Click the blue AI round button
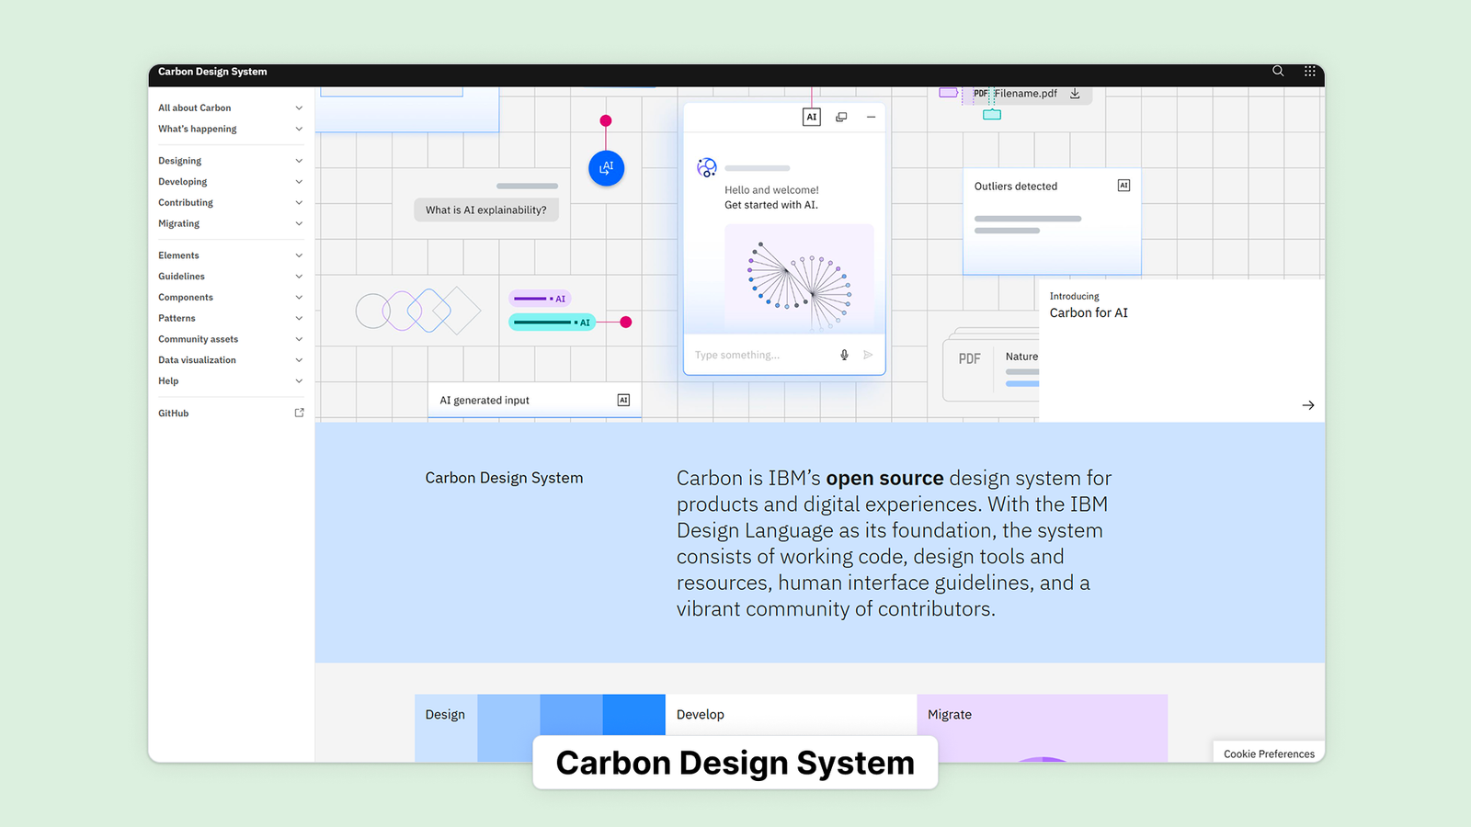This screenshot has width=1471, height=827. (x=606, y=168)
